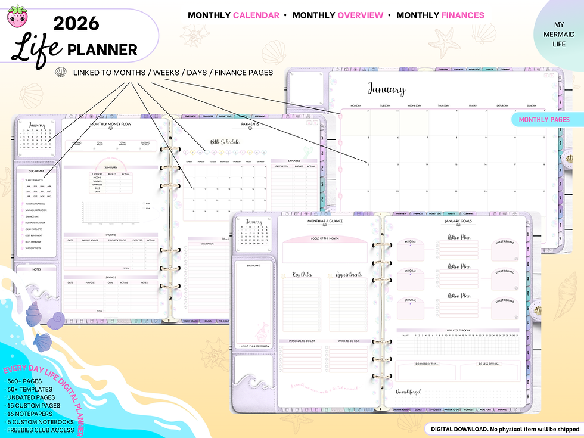
Task: Check first heart in Personal To-Do List
Action: click(281, 347)
